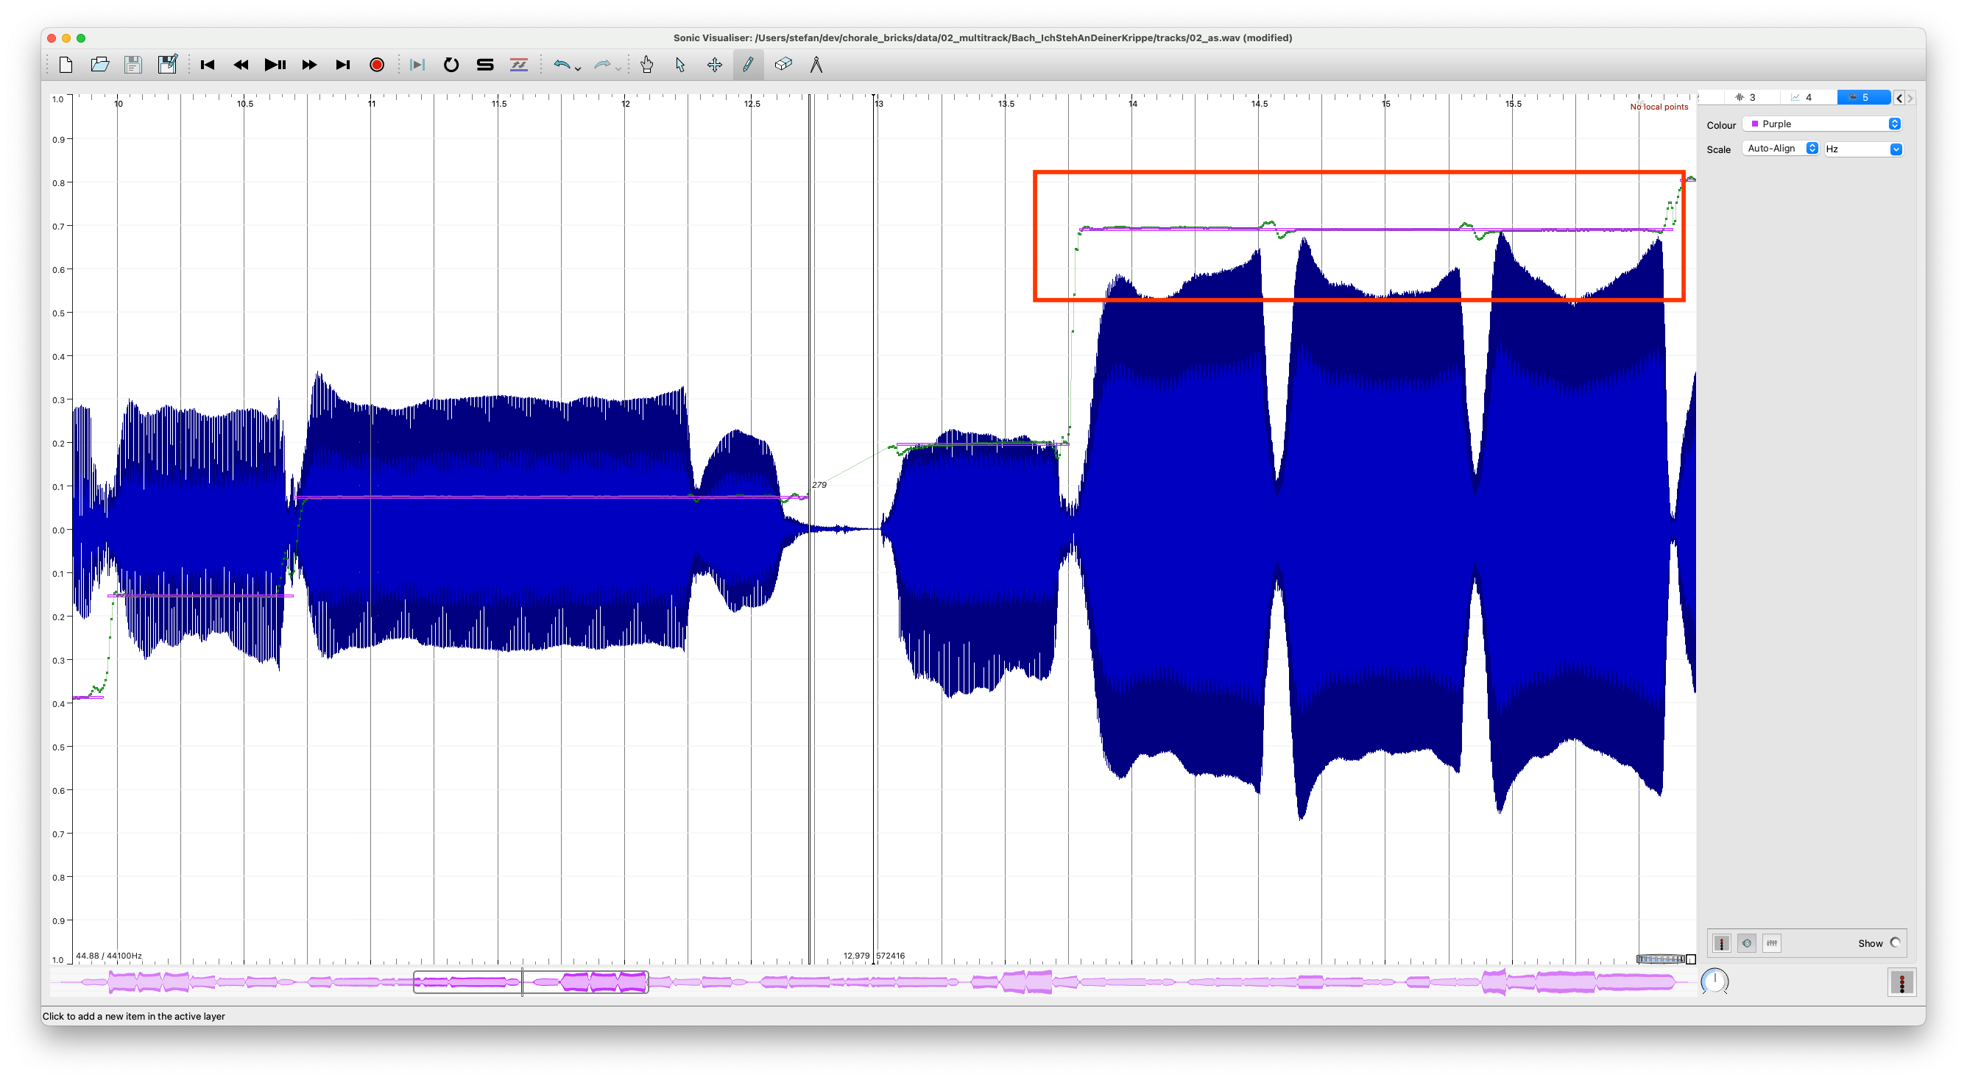The height and width of the screenshot is (1080, 1967).
Task: Select the Draw pencil tool
Action: [x=747, y=65]
